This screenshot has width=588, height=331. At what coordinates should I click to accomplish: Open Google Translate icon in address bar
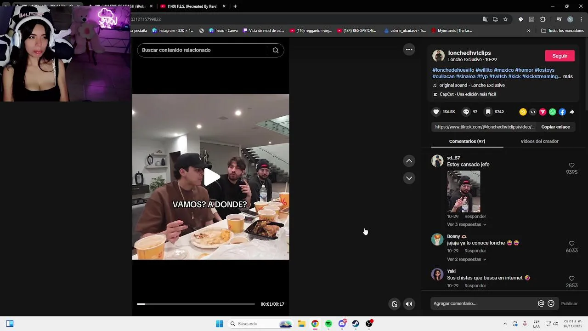486,19
